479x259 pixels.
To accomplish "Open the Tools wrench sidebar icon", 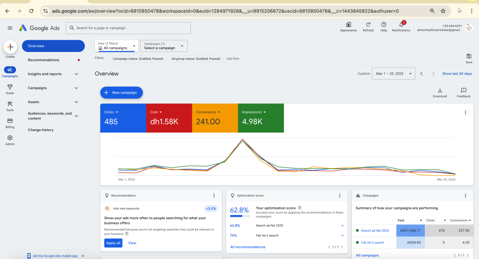I will point(10,104).
